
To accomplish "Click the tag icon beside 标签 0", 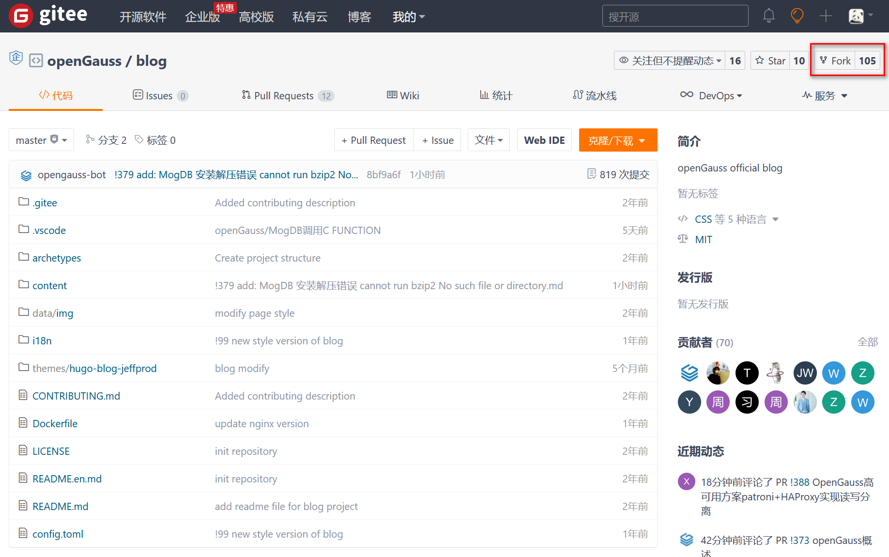I will click(139, 139).
